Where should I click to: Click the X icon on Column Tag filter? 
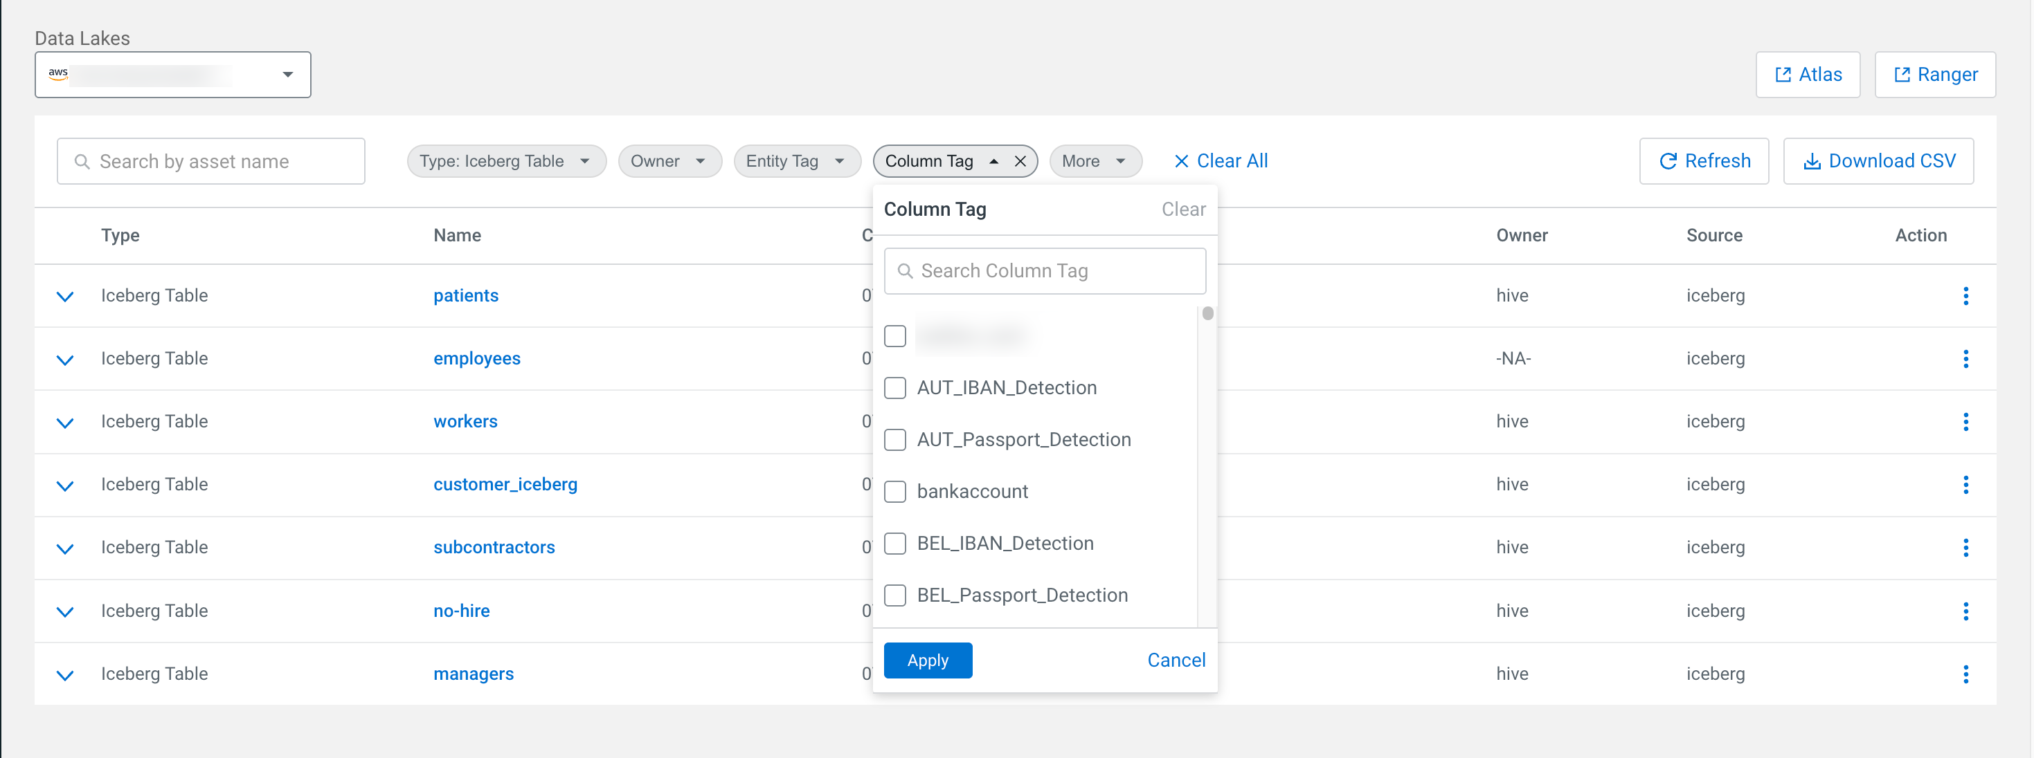[1020, 162]
